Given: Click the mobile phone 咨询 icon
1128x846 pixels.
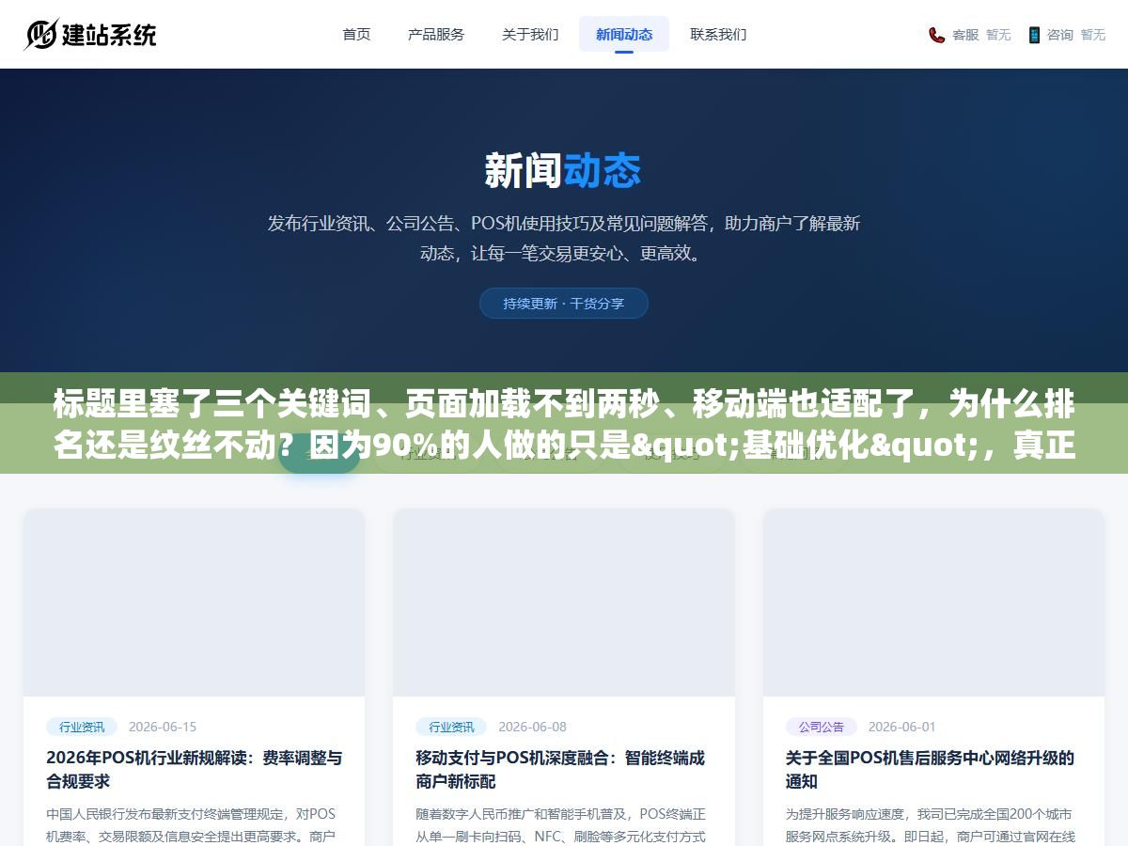Looking at the screenshot, I should 1034,35.
